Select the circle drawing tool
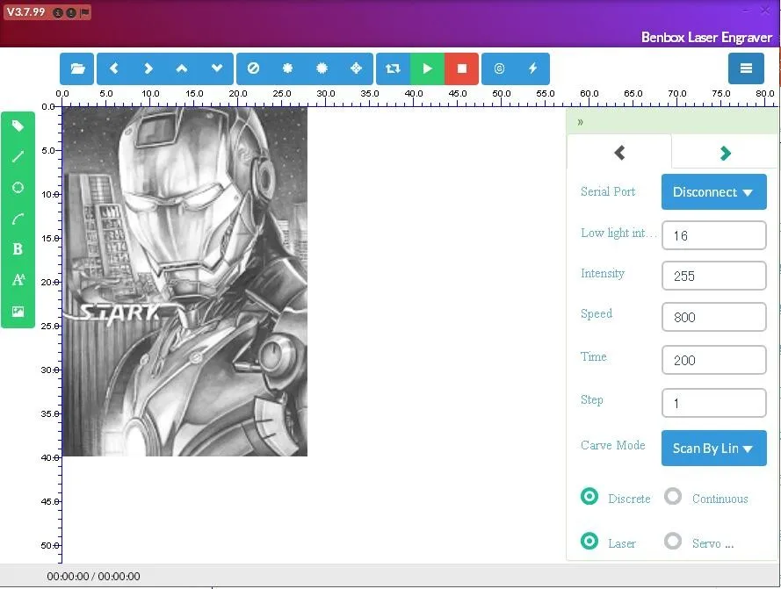 coord(18,188)
